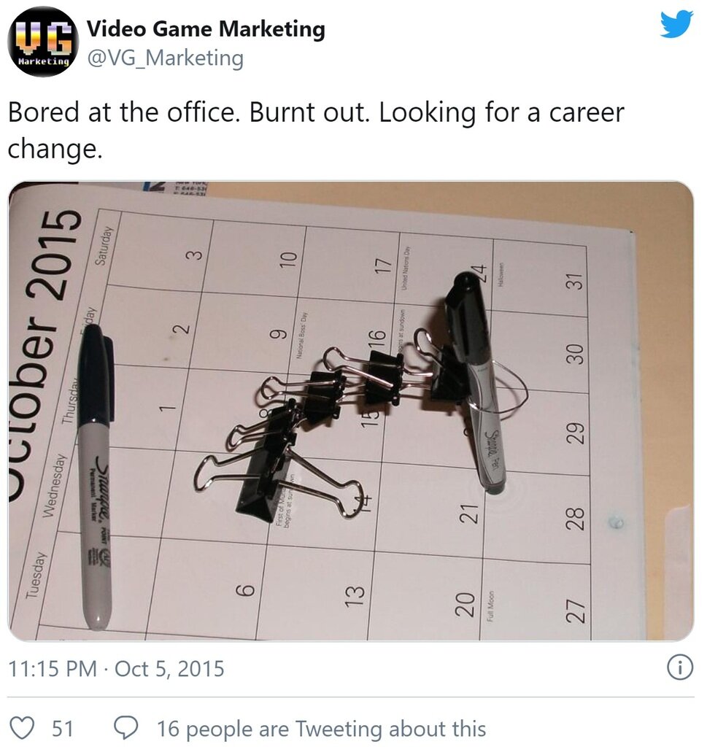
Task: Click the reply speech bubble icon
Action: coord(125,729)
